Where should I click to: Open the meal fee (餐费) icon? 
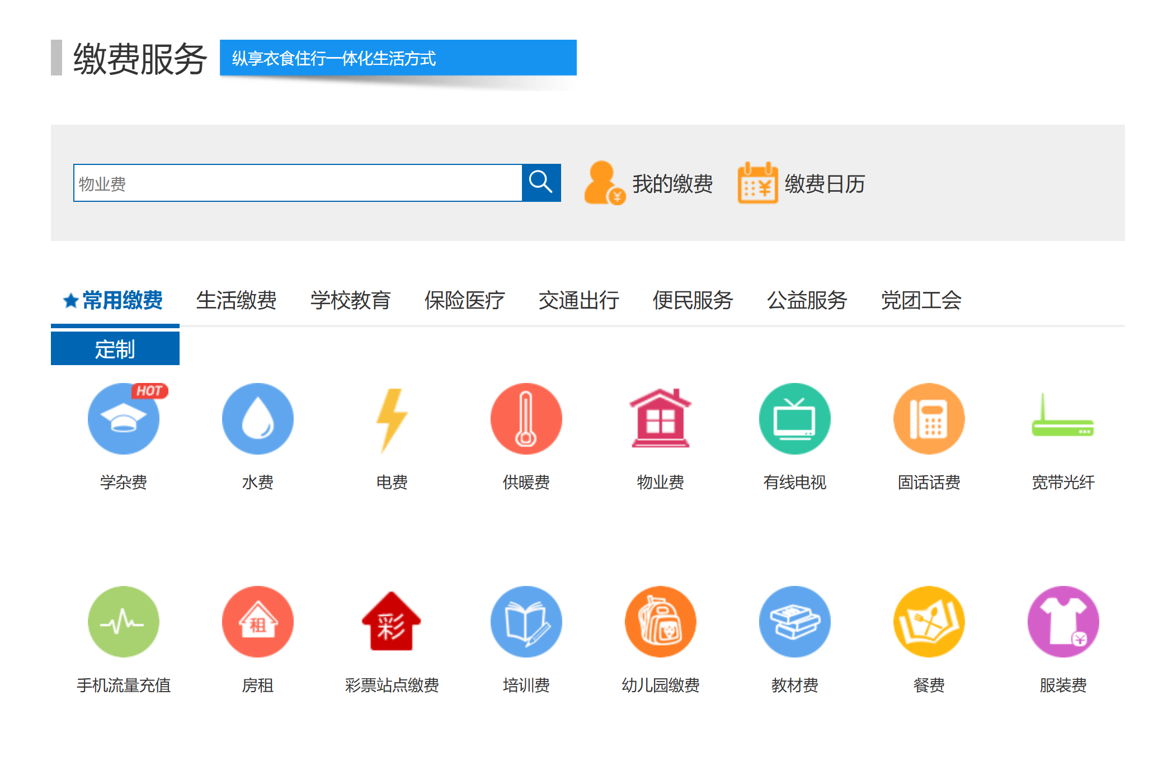[929, 621]
